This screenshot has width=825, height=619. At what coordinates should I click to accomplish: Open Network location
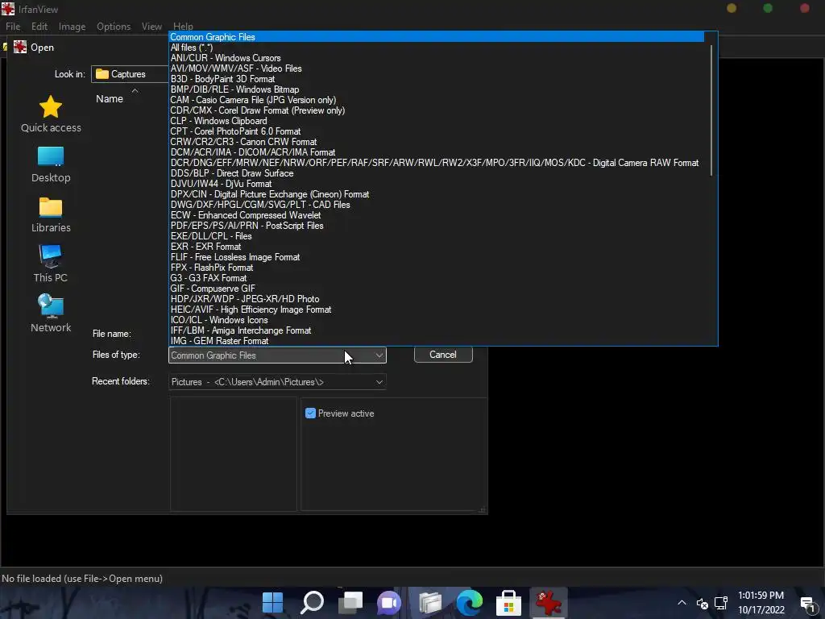pos(51,314)
